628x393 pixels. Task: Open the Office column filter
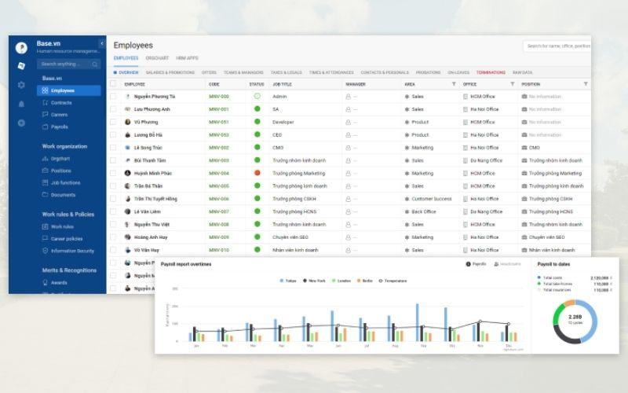512,83
